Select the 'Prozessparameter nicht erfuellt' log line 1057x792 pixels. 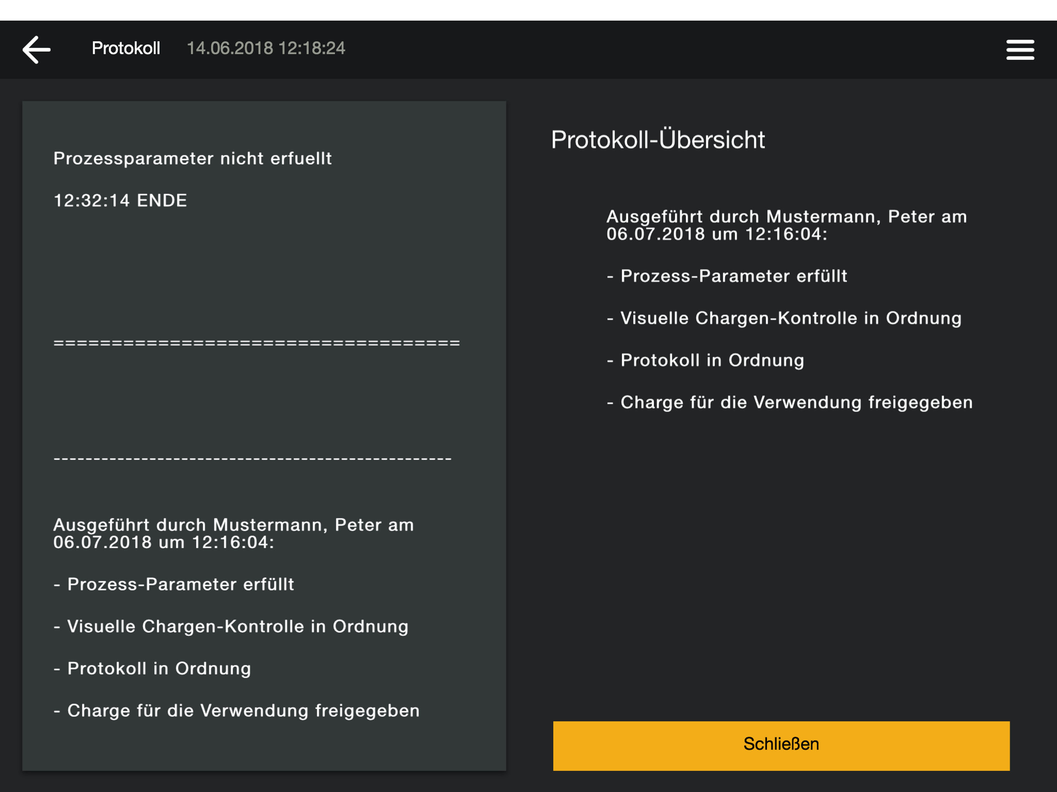(192, 159)
